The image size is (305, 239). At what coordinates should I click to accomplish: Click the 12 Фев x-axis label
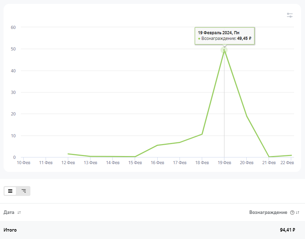click(x=68, y=163)
